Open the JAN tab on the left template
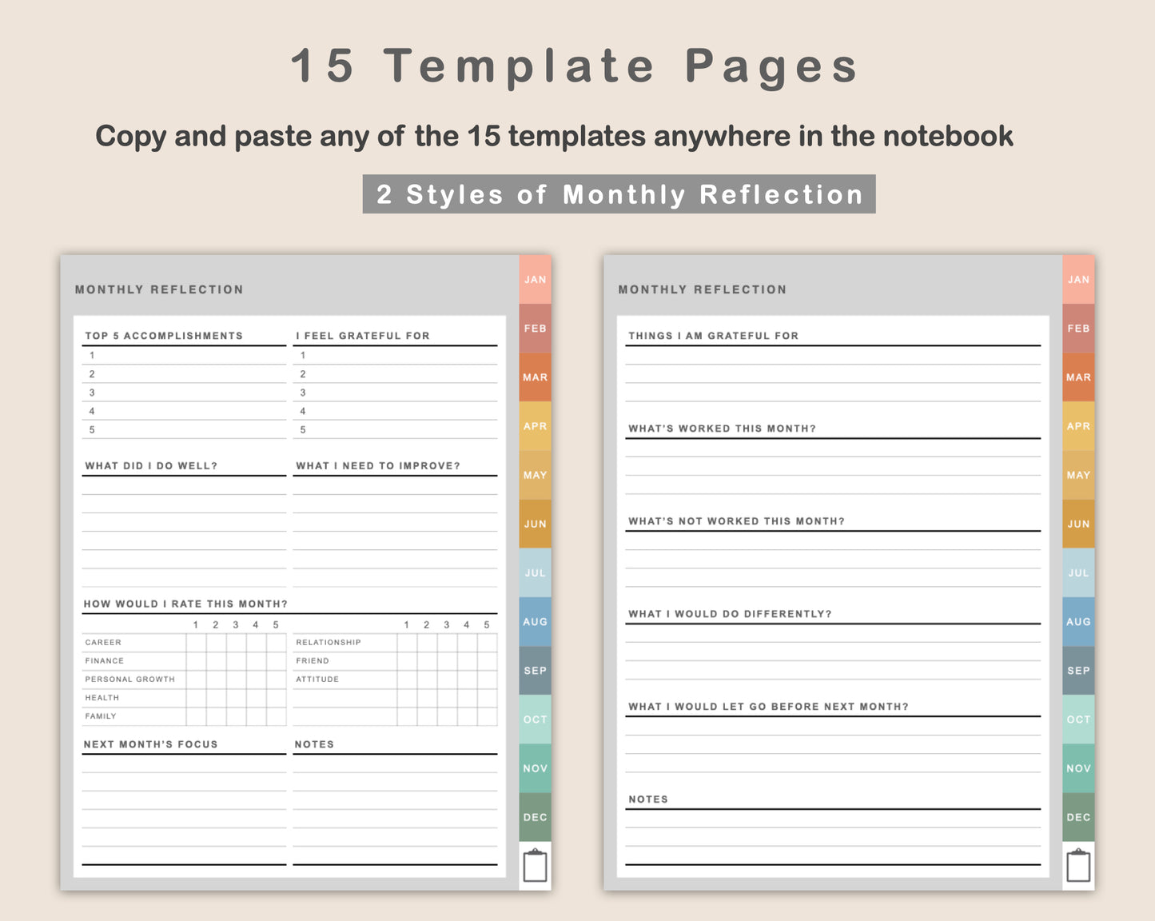 click(535, 280)
